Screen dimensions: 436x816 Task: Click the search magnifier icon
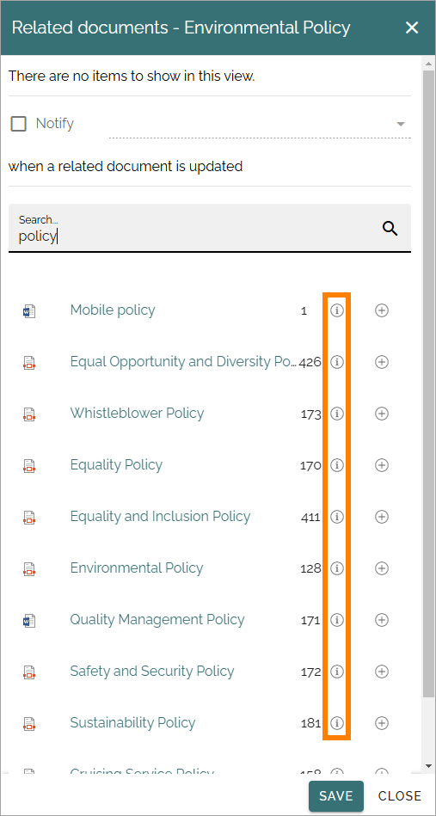pos(390,228)
